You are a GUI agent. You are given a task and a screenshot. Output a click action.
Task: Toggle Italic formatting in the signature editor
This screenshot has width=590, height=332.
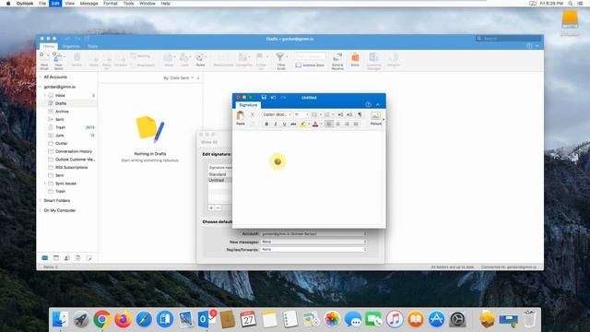point(276,124)
